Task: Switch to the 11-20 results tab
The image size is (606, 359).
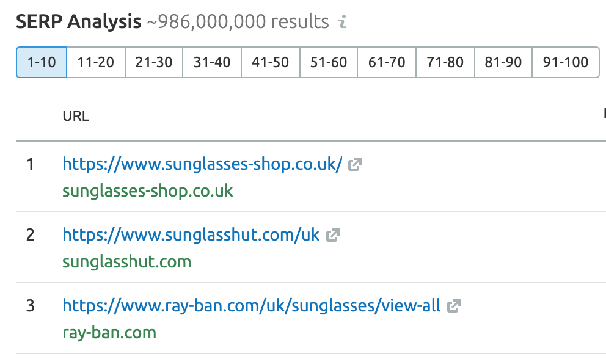Action: [96, 62]
